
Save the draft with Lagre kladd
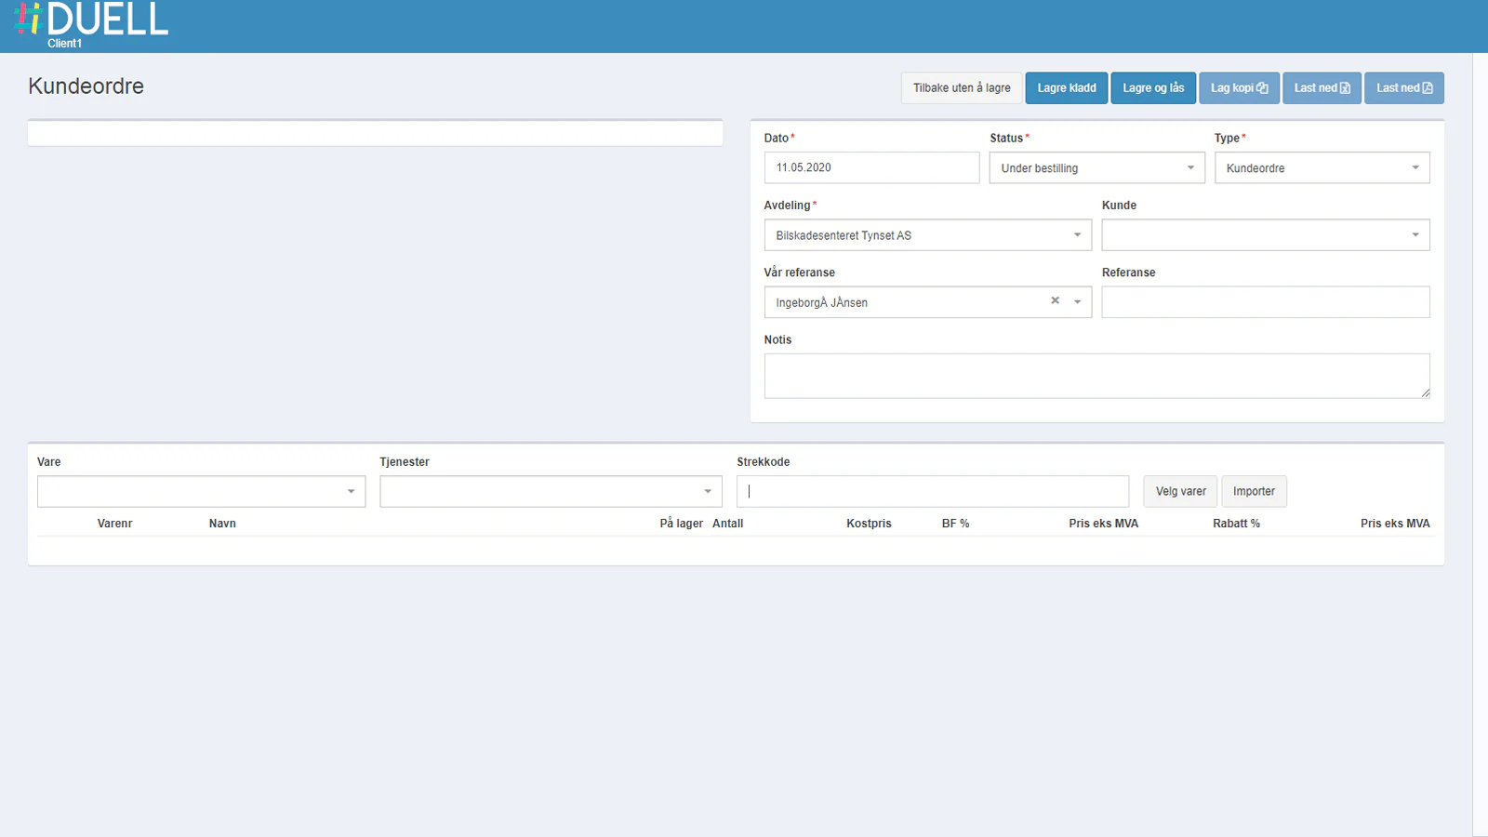(x=1066, y=88)
